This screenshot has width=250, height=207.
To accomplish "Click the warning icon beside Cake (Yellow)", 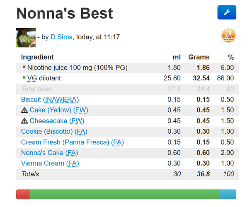I will click(x=24, y=110).
